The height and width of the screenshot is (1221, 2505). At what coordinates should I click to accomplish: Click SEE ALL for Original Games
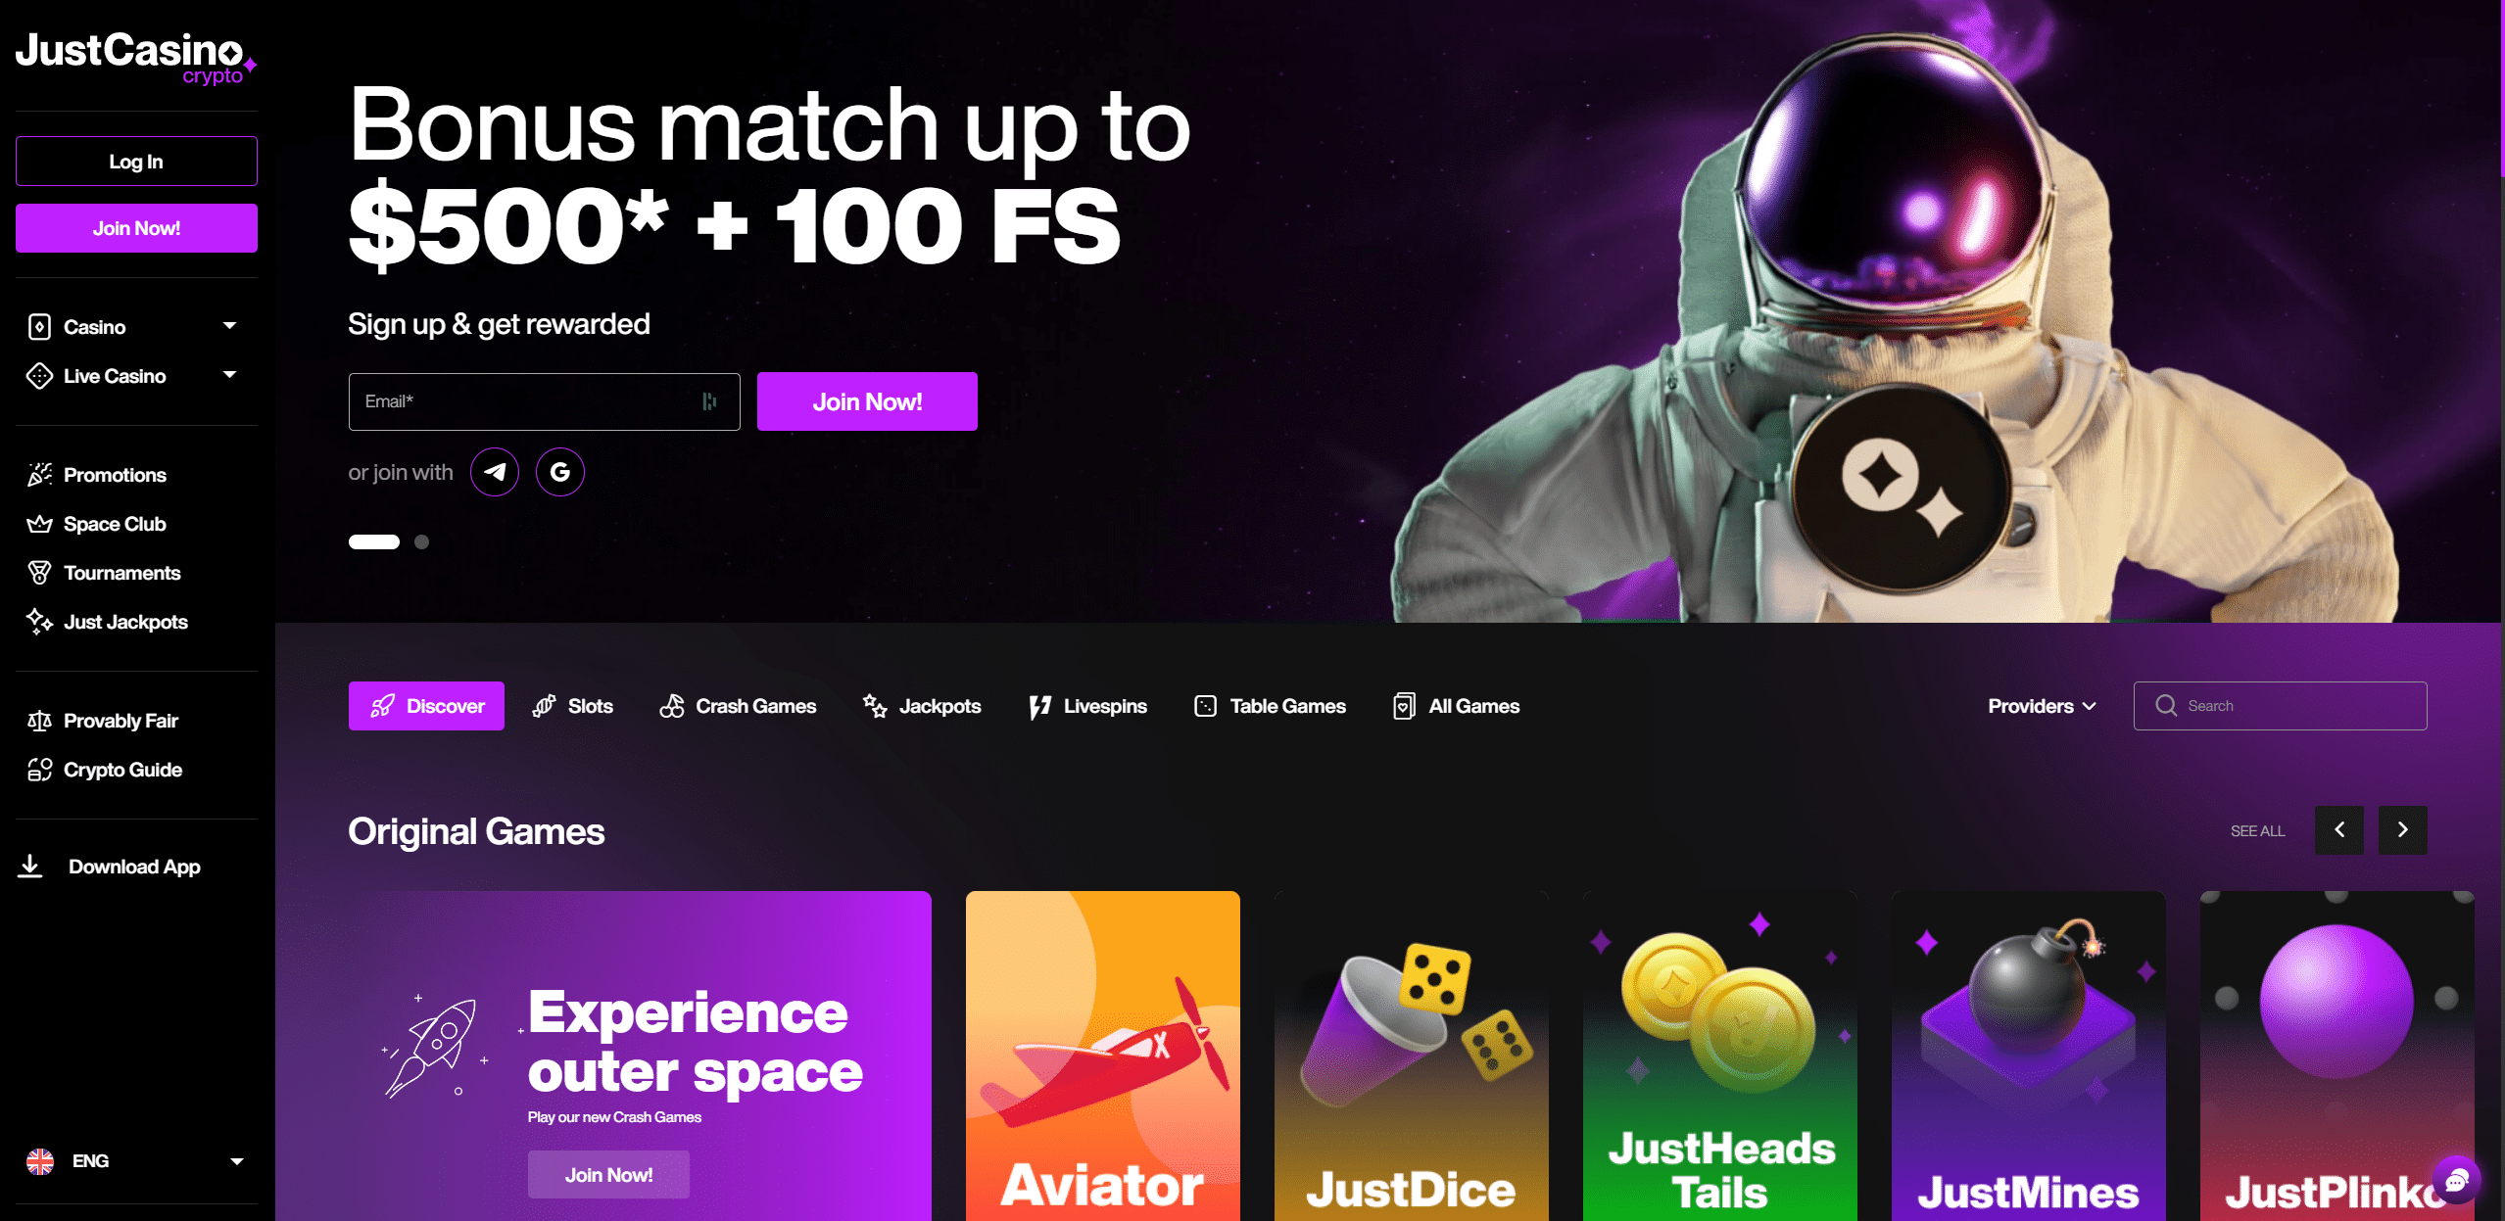click(2257, 830)
